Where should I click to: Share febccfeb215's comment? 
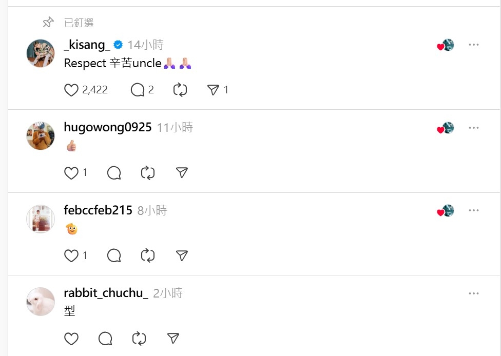click(x=182, y=255)
